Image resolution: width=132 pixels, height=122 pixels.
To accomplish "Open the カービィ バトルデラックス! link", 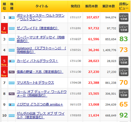I will coord(37,61).
